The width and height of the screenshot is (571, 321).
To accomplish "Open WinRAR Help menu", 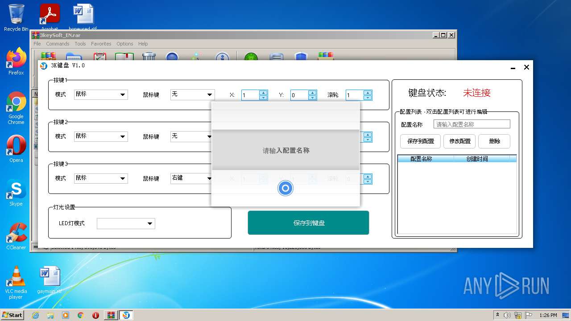I will 143,44.
